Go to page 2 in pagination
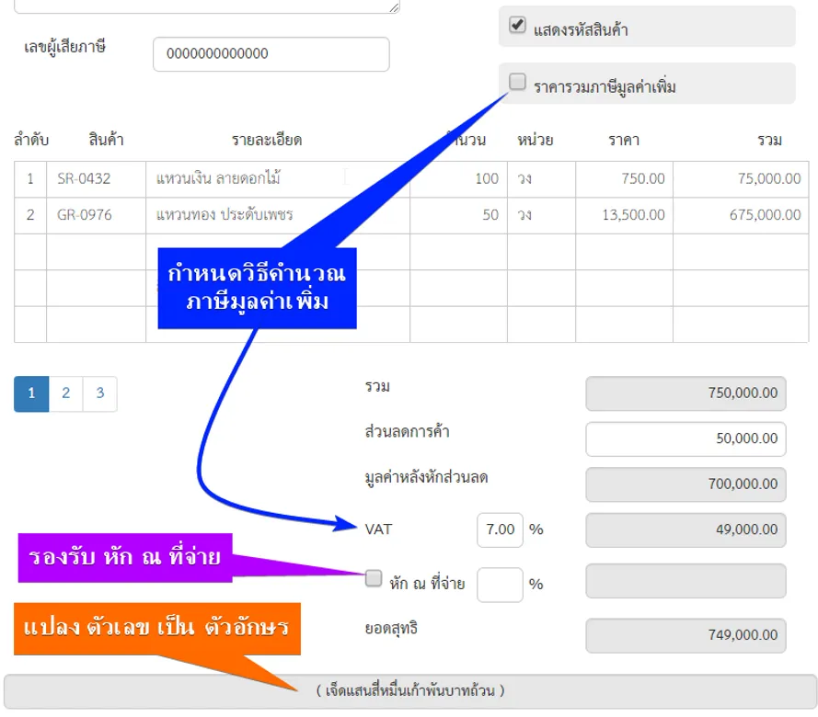The height and width of the screenshot is (717, 818). coord(65,393)
